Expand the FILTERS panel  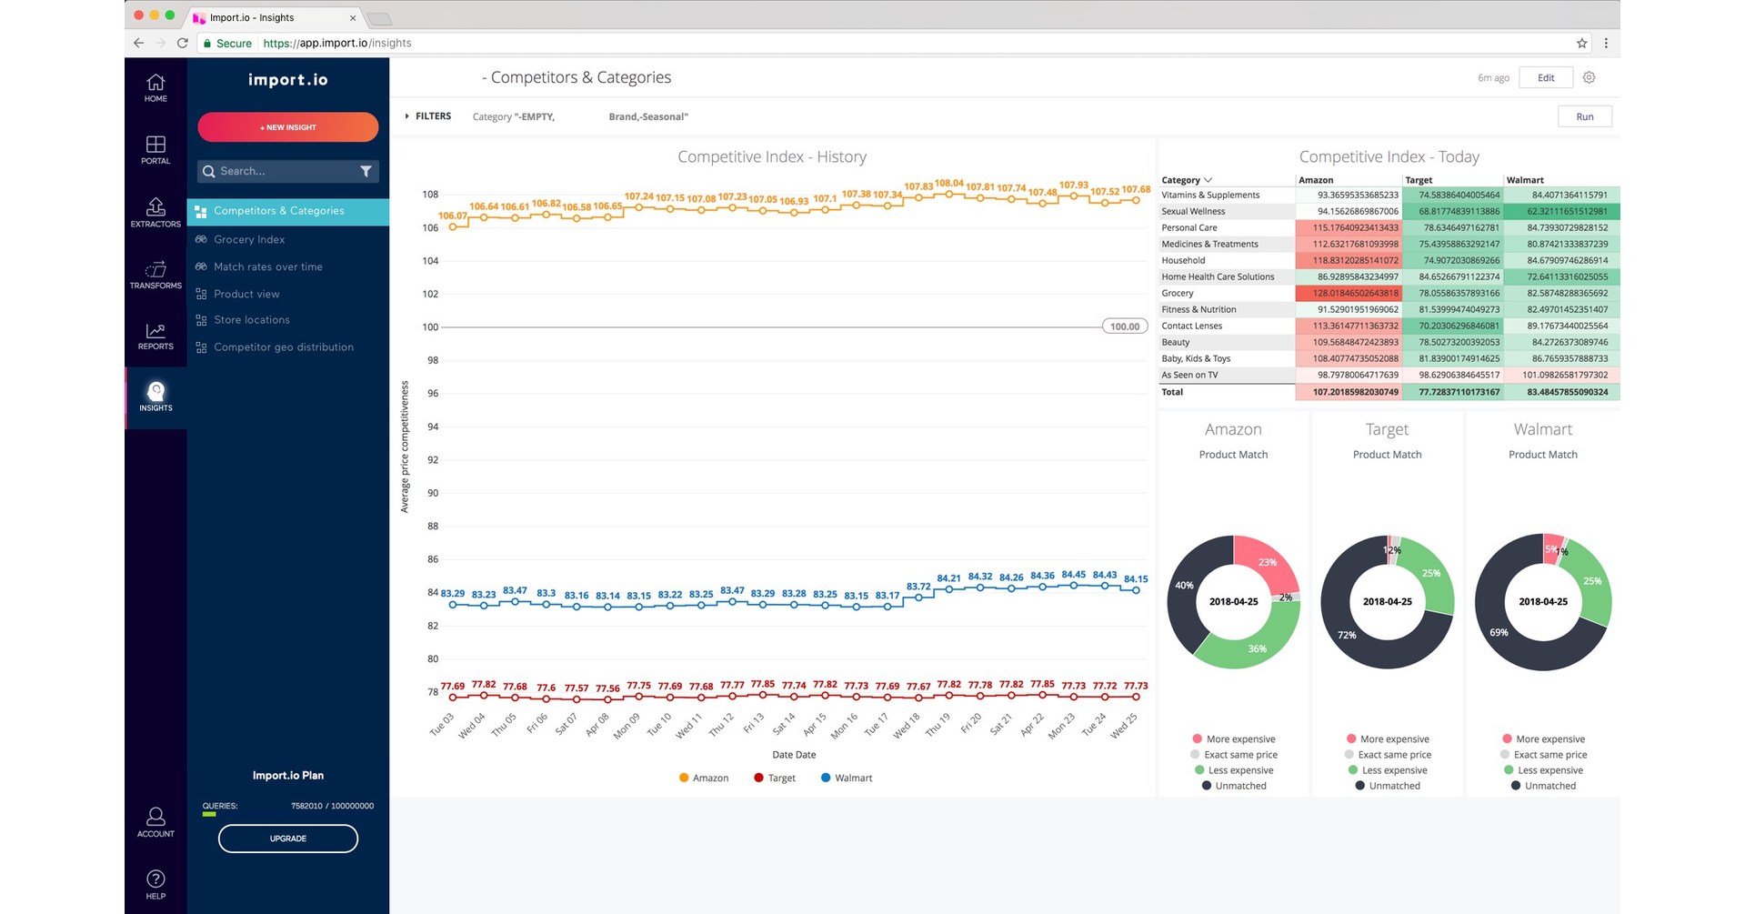point(426,116)
